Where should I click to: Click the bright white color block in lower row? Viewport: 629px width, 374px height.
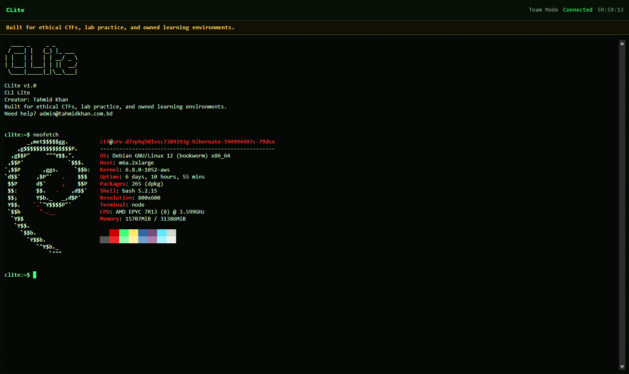(x=171, y=240)
